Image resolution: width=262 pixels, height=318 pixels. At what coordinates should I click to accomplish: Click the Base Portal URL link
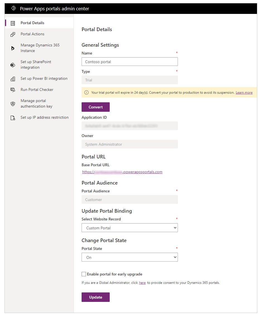pyautogui.click(x=122, y=172)
